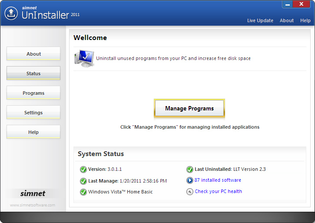Switch to the Status section in sidebar
The height and width of the screenshot is (223, 315).
click(33, 73)
